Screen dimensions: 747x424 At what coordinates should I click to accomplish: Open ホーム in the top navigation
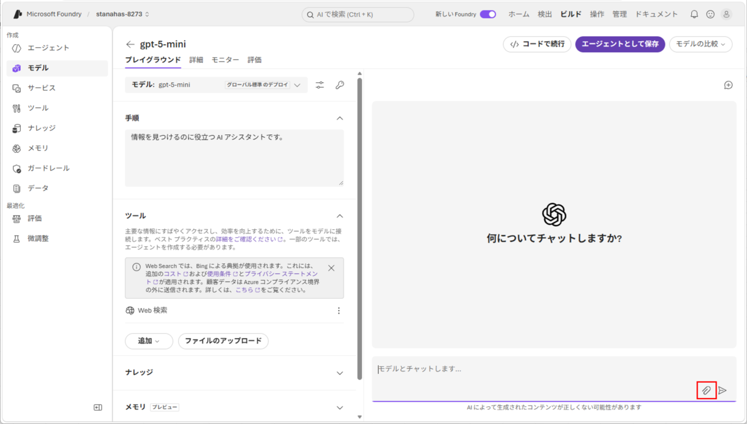pos(519,14)
